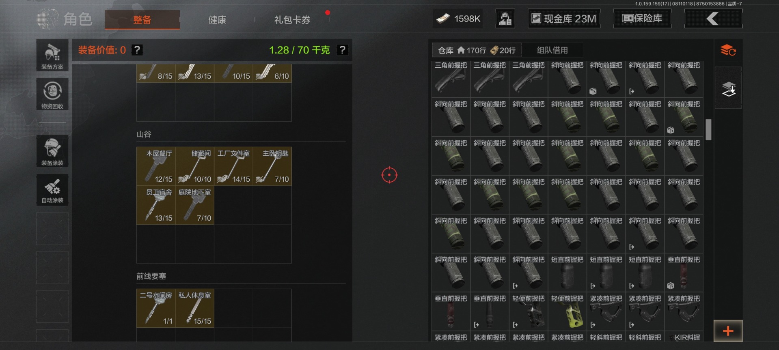Screen dimensions: 779x350
Task: Click the warehouse inventory scrollbar handle
Action: point(708,129)
